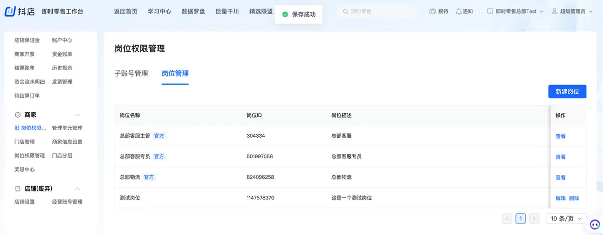Viewport: 603px width, 235px height.
Task: Open 精选联盟 in top navigation
Action: [261, 11]
